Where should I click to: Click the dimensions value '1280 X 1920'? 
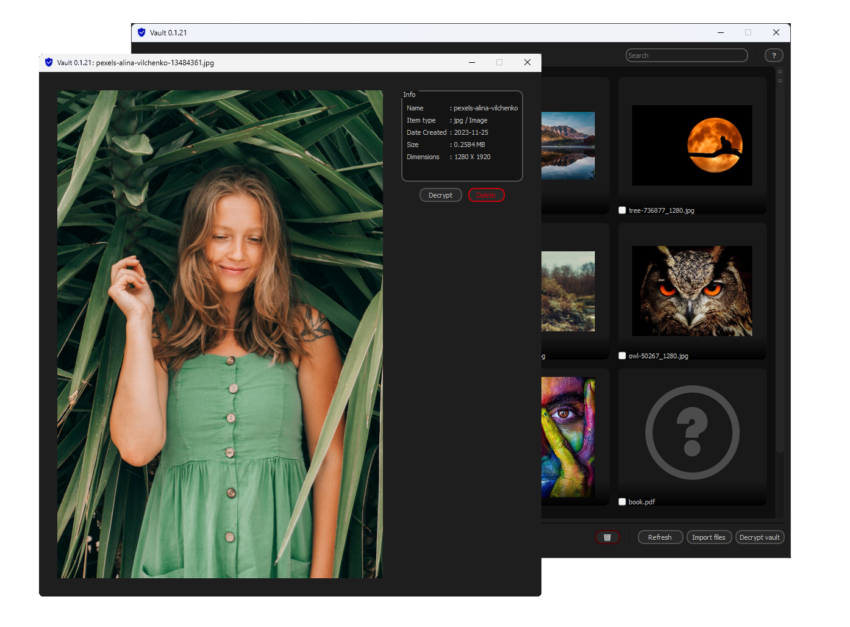[x=473, y=157]
